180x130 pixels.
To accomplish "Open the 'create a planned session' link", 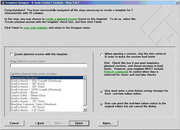I will pyautogui.click(x=61, y=19).
